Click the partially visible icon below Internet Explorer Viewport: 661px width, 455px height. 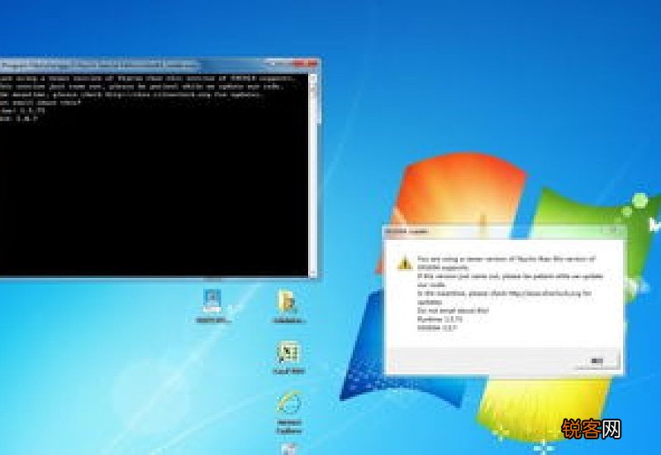point(288,448)
